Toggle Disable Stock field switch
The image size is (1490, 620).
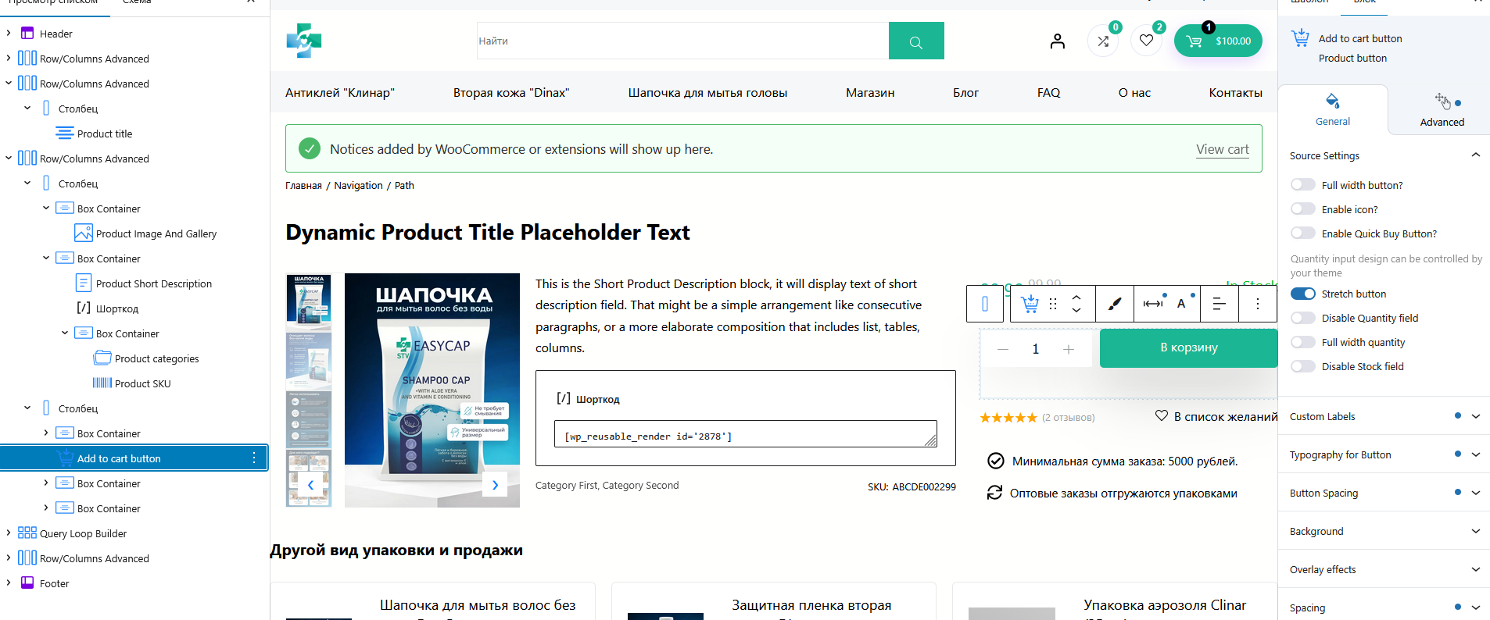click(x=1302, y=366)
